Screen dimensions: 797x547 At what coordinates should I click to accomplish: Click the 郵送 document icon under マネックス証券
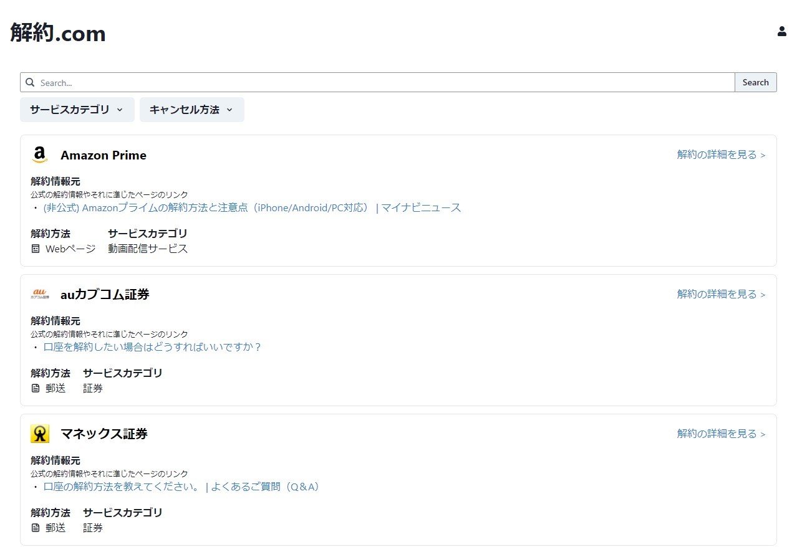[36, 528]
